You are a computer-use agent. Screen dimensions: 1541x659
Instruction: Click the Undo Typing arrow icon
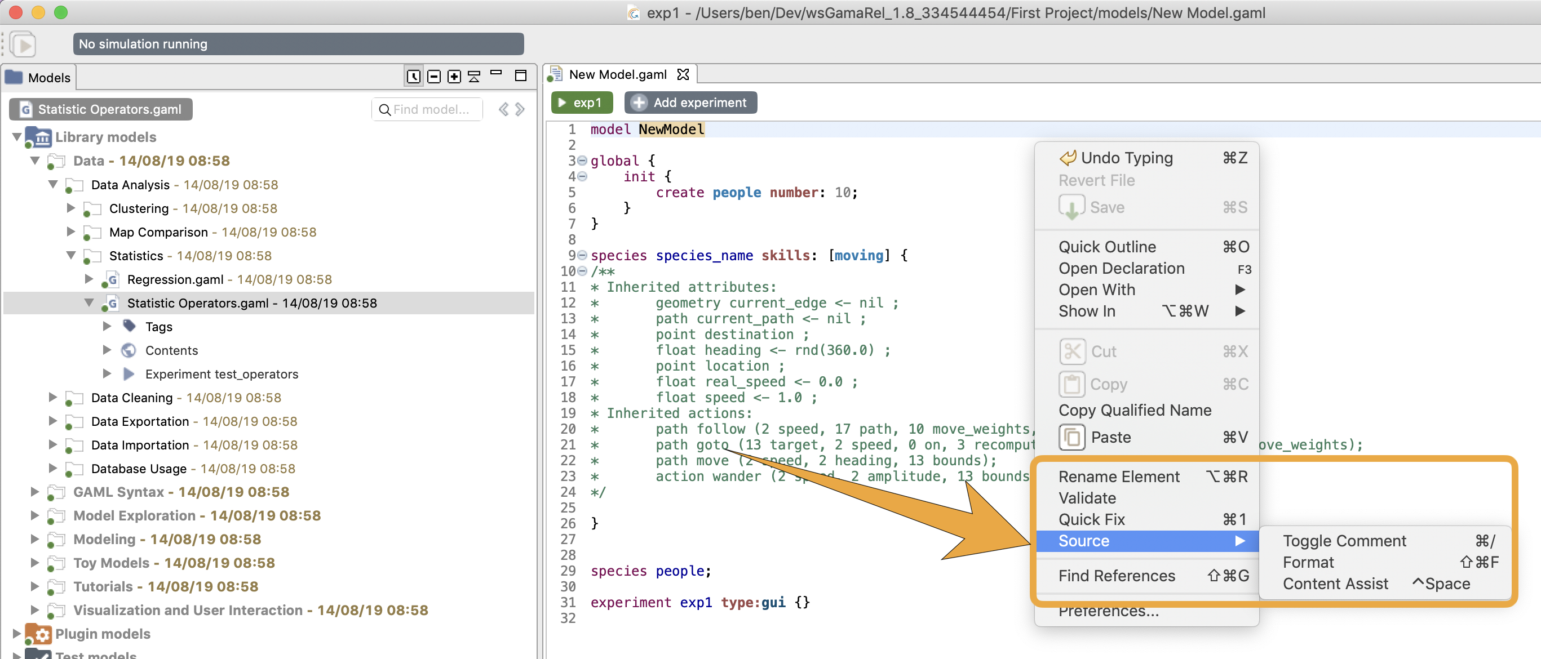(x=1068, y=158)
